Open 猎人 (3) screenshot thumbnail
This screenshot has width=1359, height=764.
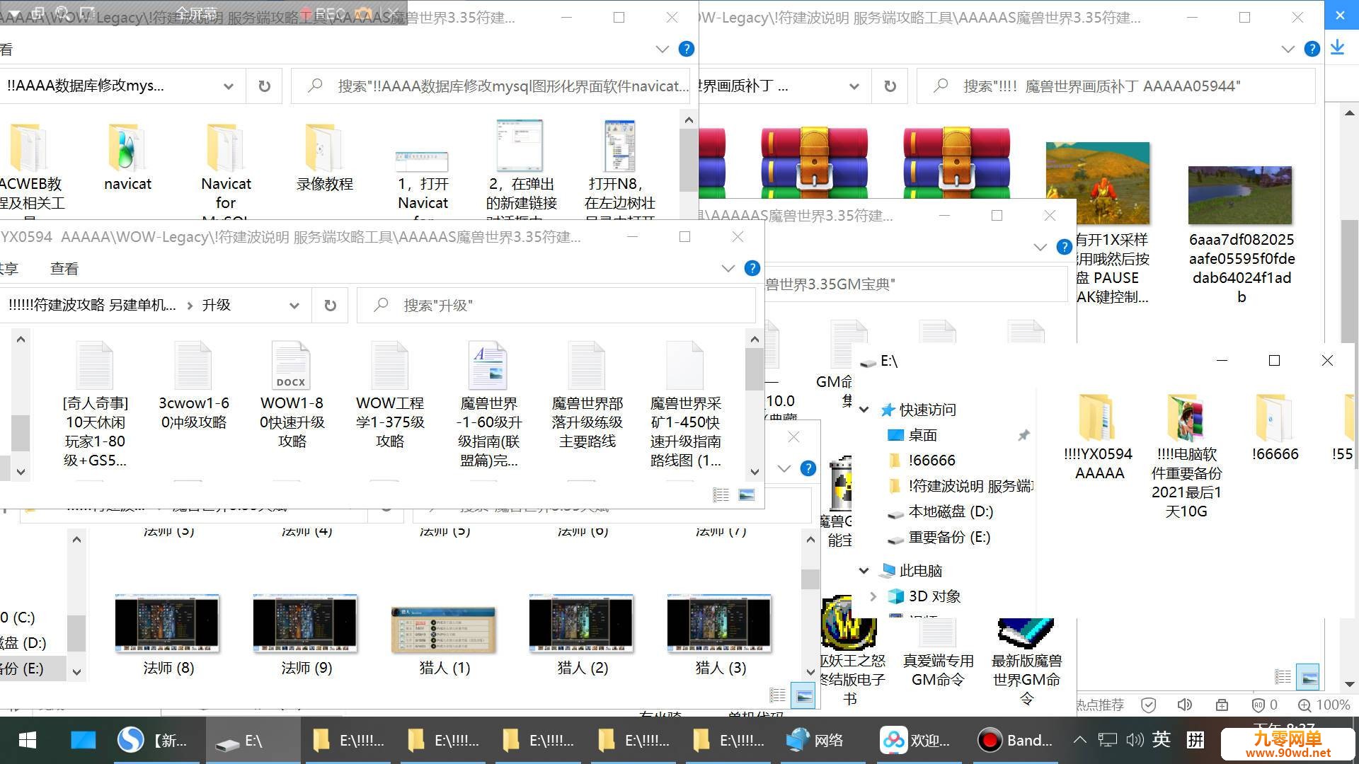[719, 624]
